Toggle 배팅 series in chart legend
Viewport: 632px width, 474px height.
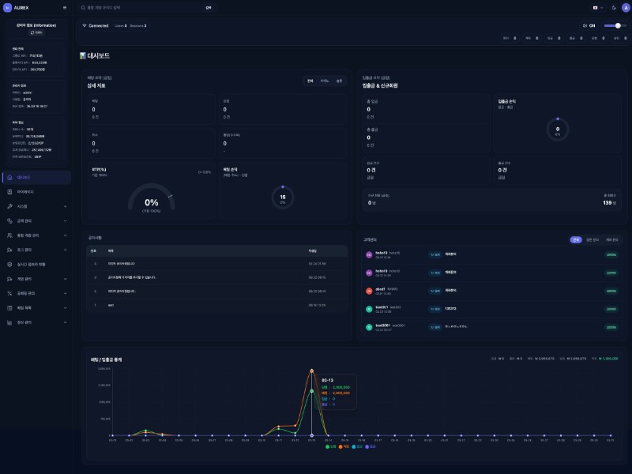coord(343,446)
